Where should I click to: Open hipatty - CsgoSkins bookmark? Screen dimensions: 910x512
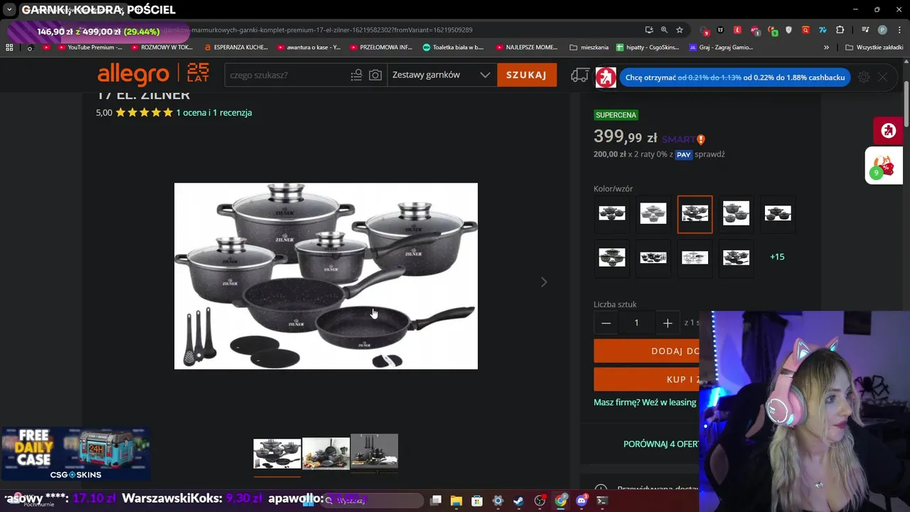(x=648, y=48)
